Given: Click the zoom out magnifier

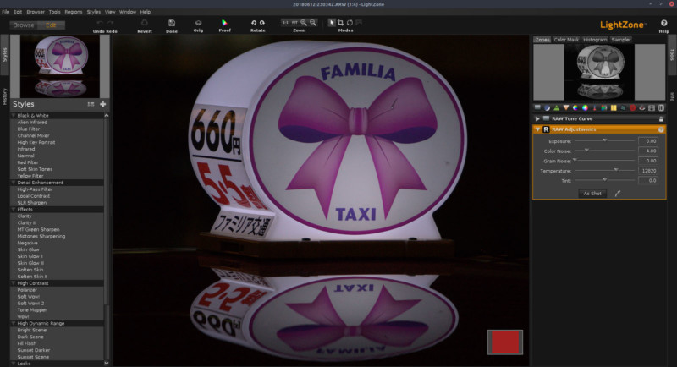Looking at the screenshot, I should [313, 23].
